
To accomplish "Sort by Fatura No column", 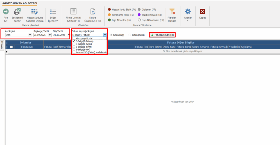I will (x=27, y=47).
